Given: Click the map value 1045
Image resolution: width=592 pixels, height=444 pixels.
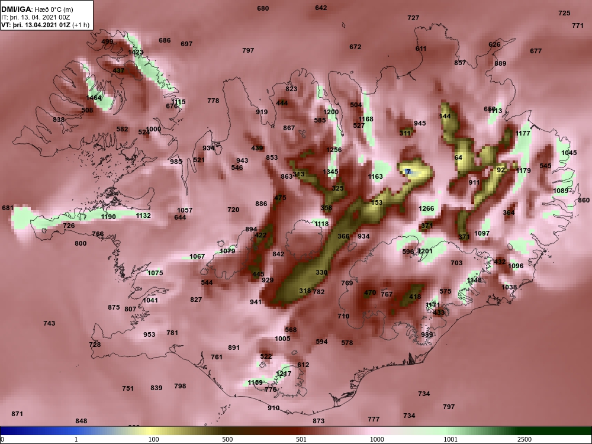Looking at the screenshot, I should (569, 153).
